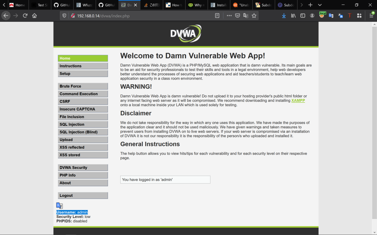Click 'You have logged in' message box
The image size is (377, 235).
(x=165, y=180)
